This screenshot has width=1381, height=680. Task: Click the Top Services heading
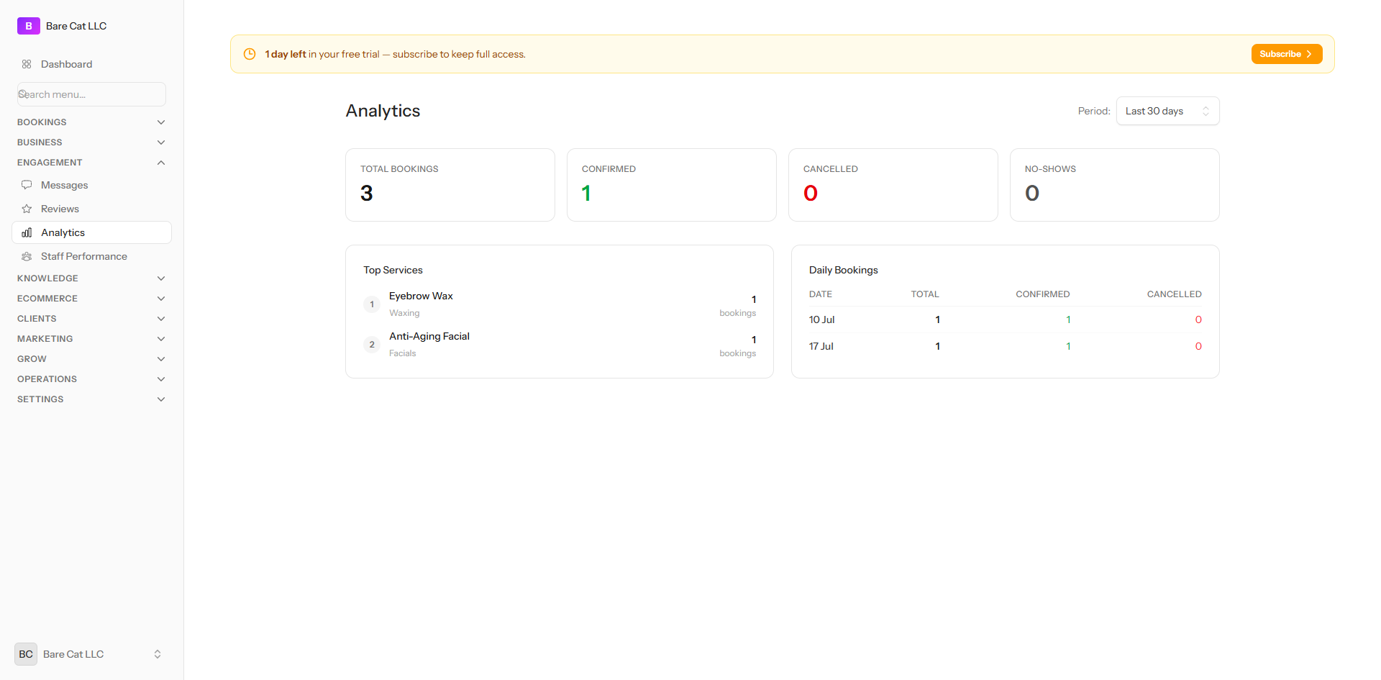393,270
